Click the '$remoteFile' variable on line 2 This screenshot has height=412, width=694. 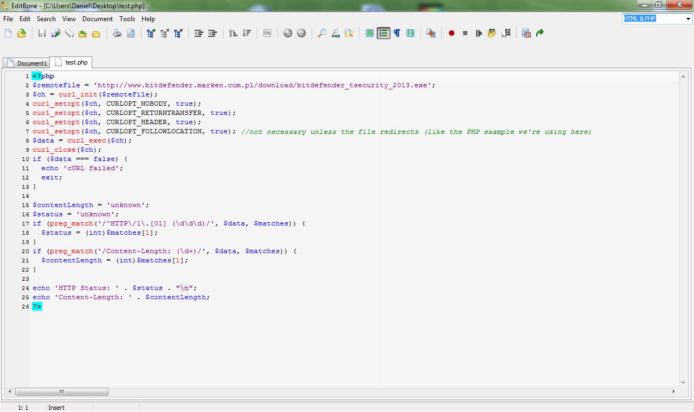pyautogui.click(x=56, y=85)
